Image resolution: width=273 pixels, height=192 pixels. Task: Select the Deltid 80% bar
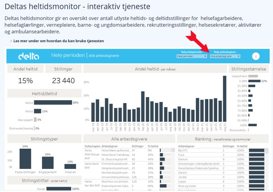[53, 102]
